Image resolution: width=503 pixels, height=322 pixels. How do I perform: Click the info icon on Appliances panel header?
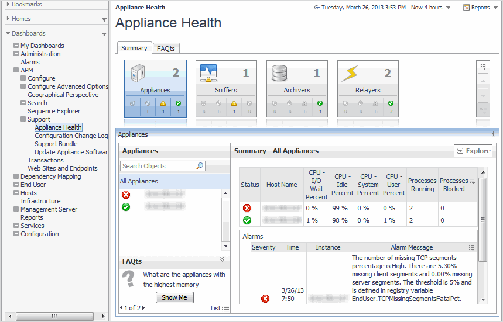pyautogui.click(x=493, y=134)
